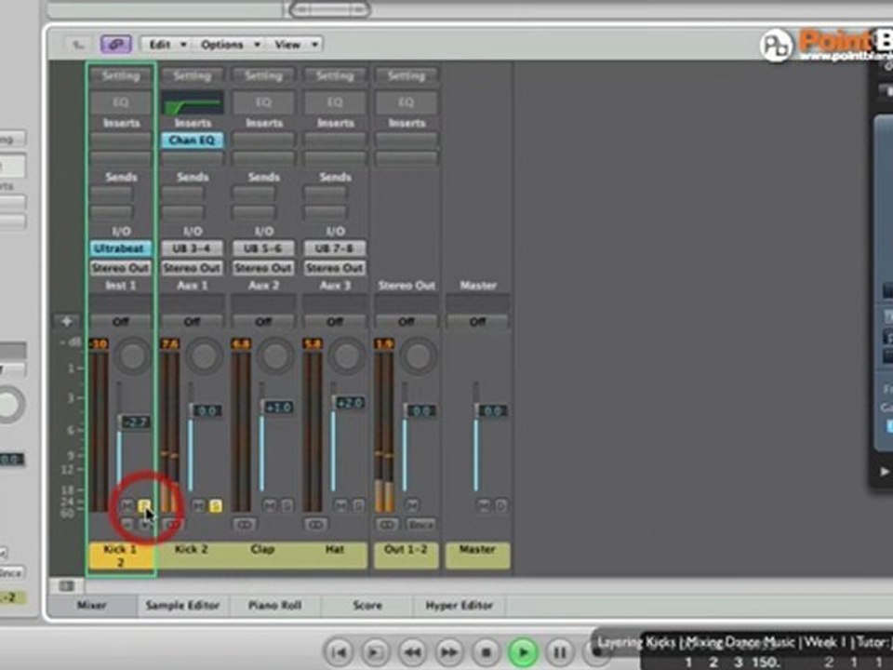The image size is (893, 670).
Task: Open the Ultrabeat instrument slot
Action: click(x=121, y=248)
